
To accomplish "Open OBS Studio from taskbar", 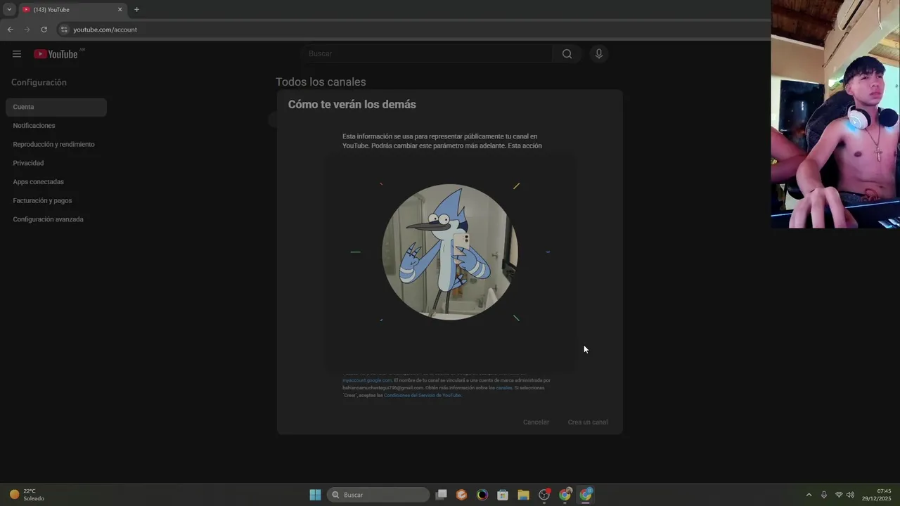I will [544, 495].
